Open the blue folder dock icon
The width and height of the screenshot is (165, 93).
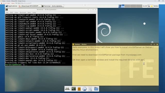point(96,89)
